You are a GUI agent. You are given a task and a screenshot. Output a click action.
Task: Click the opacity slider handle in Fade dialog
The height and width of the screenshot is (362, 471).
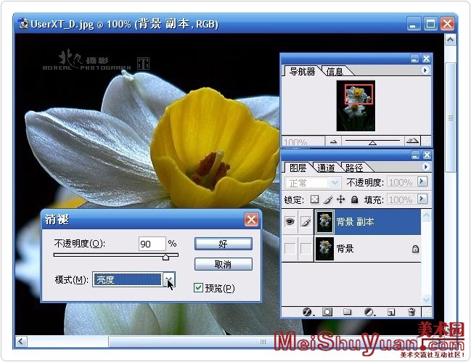pos(165,257)
